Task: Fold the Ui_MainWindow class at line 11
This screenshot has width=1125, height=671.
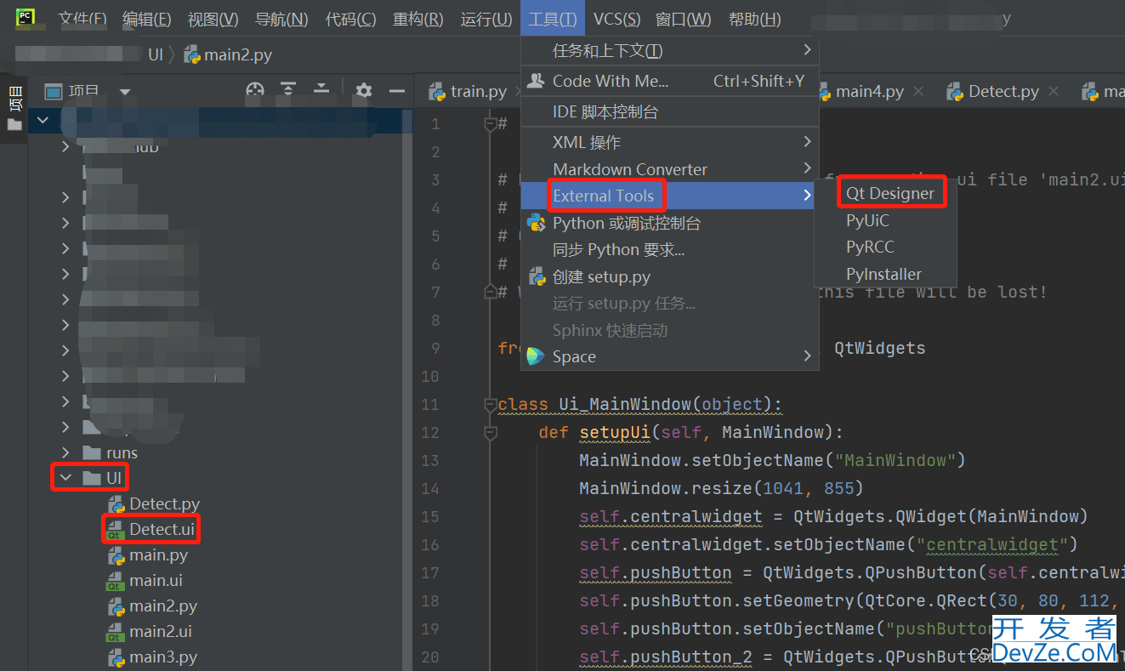Action: [489, 404]
